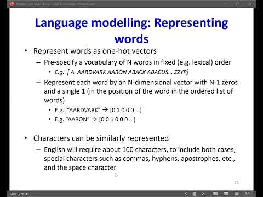The height and width of the screenshot is (197, 263).
Task: Click bullet 'Represent words as one-hot vectors'
Action: [95, 51]
